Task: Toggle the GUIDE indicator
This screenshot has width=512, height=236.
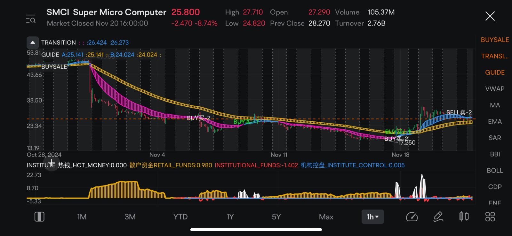Action: click(x=495, y=72)
